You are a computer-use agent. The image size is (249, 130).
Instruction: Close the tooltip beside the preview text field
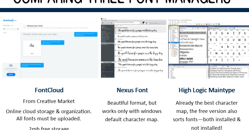[96, 33]
